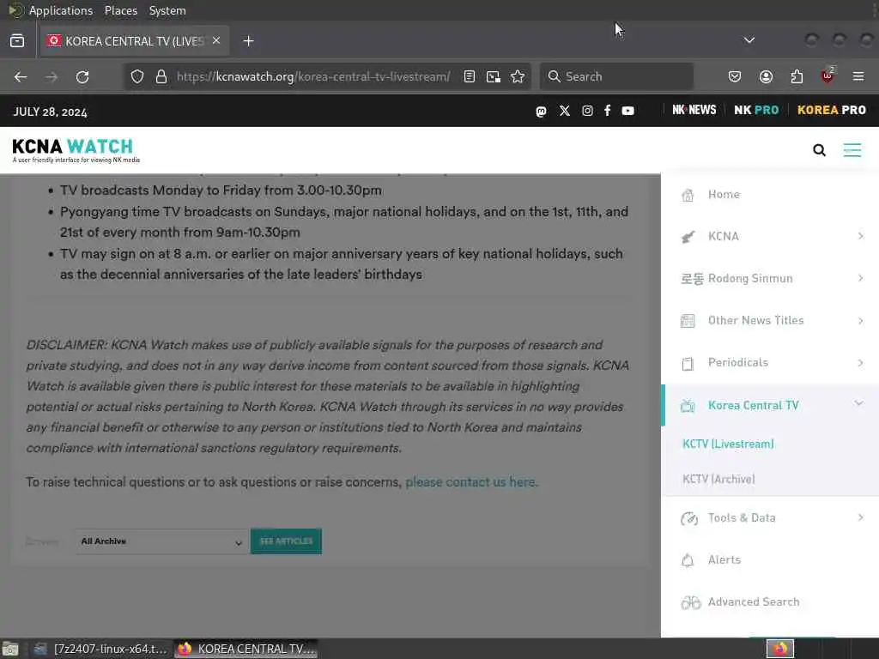
Task: Open a new browser tab
Action: (248, 41)
